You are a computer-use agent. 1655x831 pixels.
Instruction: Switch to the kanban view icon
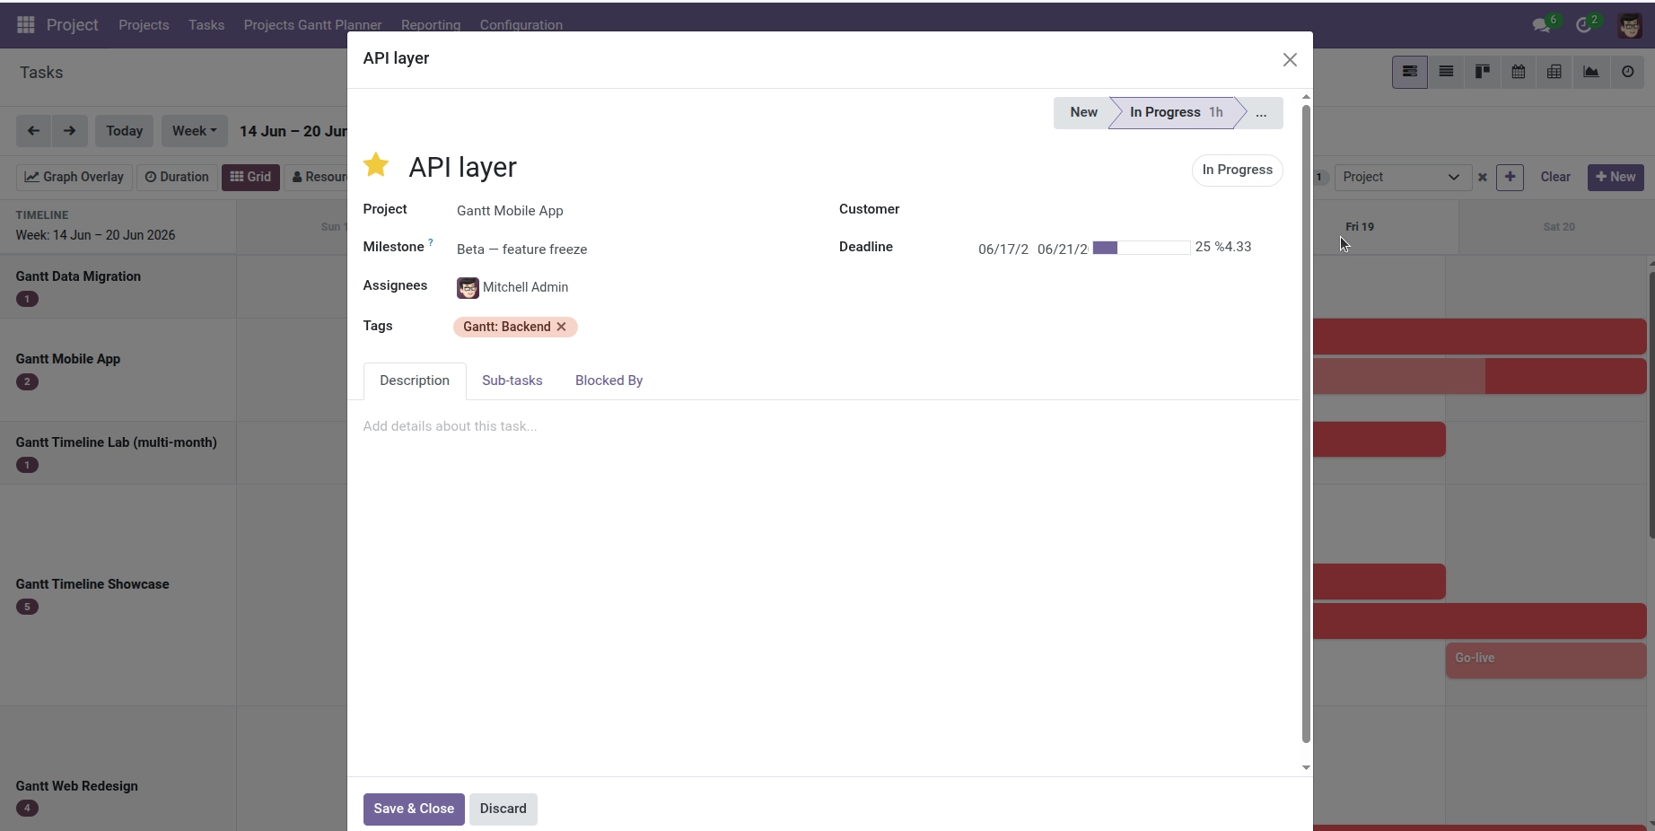pos(1483,72)
